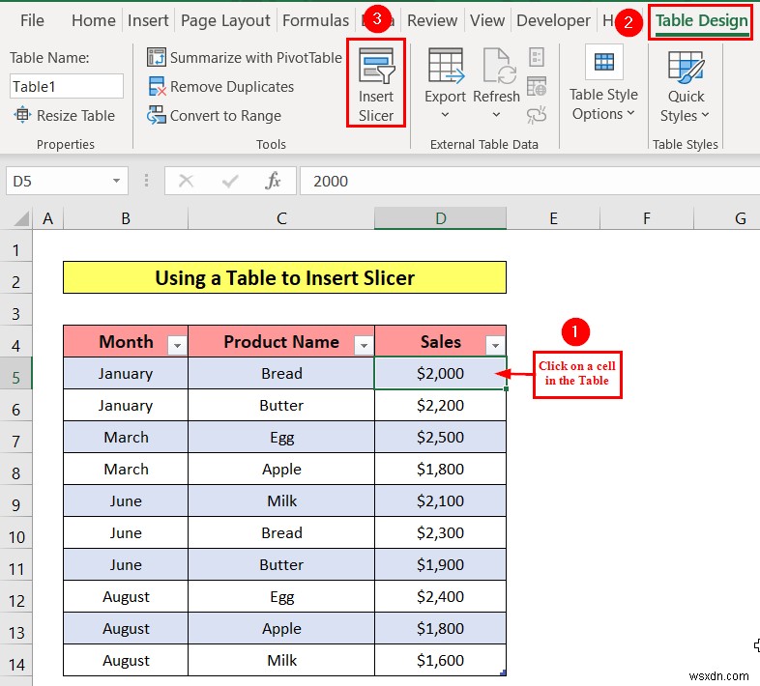Open the Page Layout tab
Screen dimensions: 760x686
225,21
